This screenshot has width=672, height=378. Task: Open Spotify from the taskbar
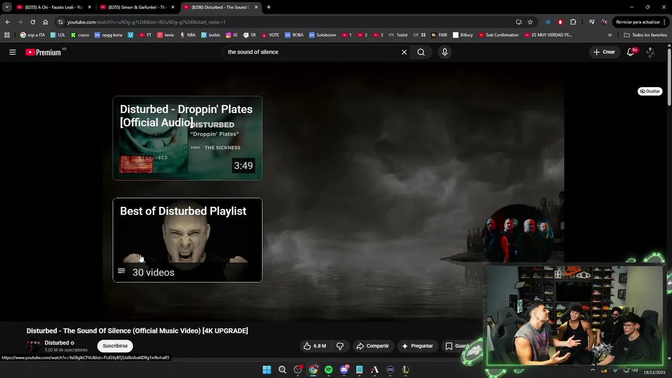(329, 370)
